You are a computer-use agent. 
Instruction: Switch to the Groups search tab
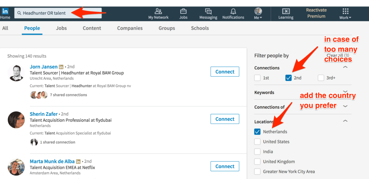166,28
